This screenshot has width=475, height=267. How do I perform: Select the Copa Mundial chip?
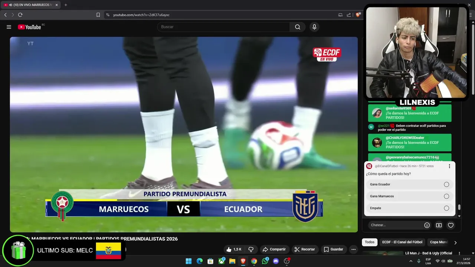[439, 242]
